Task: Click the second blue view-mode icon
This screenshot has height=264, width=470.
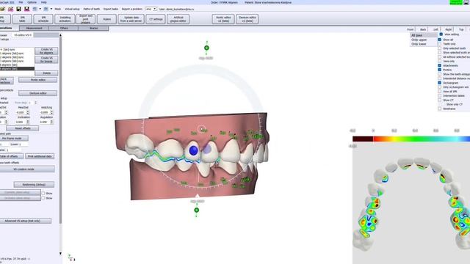Action: click(46, 9)
